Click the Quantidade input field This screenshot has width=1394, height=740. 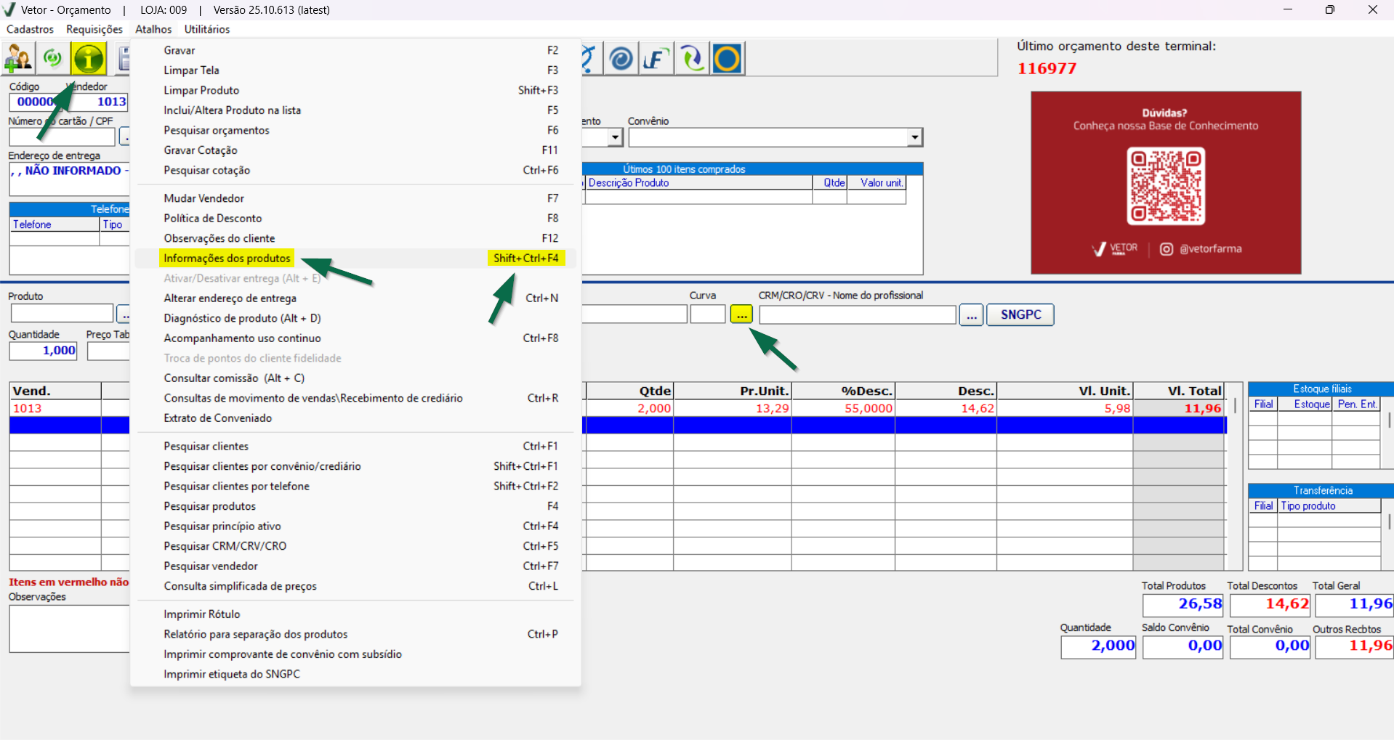(x=43, y=351)
